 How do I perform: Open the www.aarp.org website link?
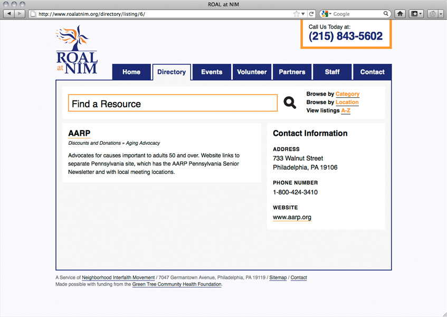(292, 217)
